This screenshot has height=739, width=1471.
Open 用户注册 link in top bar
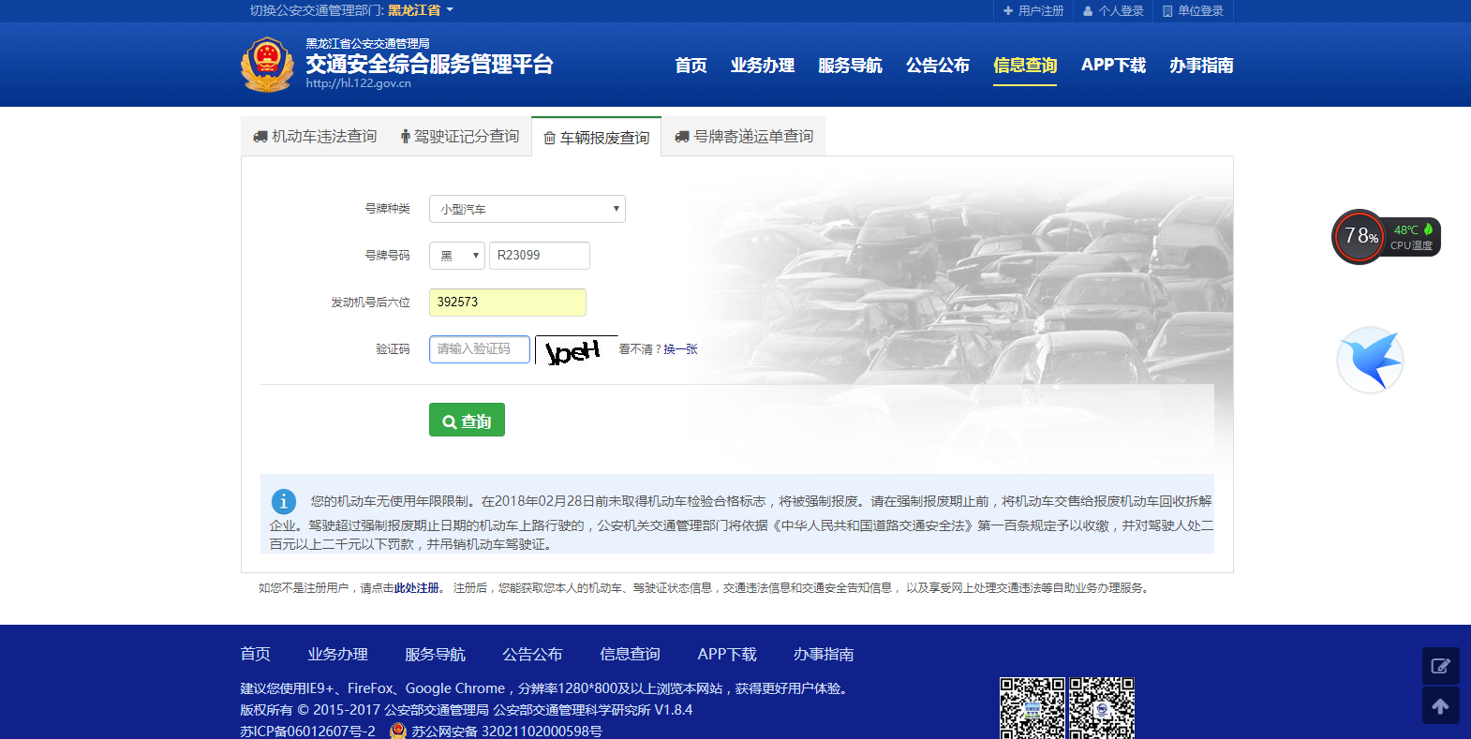point(1033,11)
